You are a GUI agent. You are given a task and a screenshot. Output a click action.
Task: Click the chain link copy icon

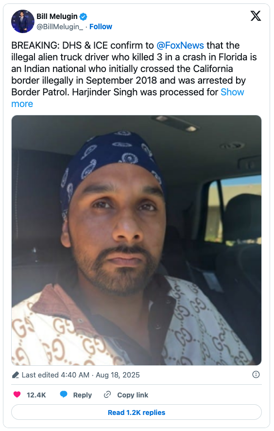[x=107, y=395]
